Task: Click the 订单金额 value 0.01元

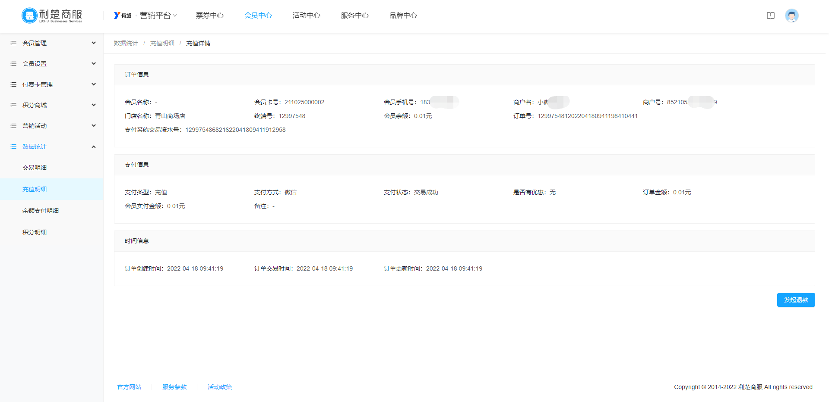Action: [682, 192]
